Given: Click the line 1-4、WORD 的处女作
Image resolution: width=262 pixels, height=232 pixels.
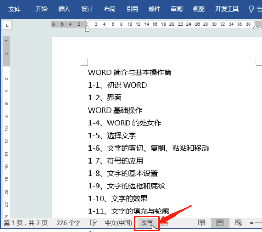Looking at the screenshot, I should [x=125, y=123].
